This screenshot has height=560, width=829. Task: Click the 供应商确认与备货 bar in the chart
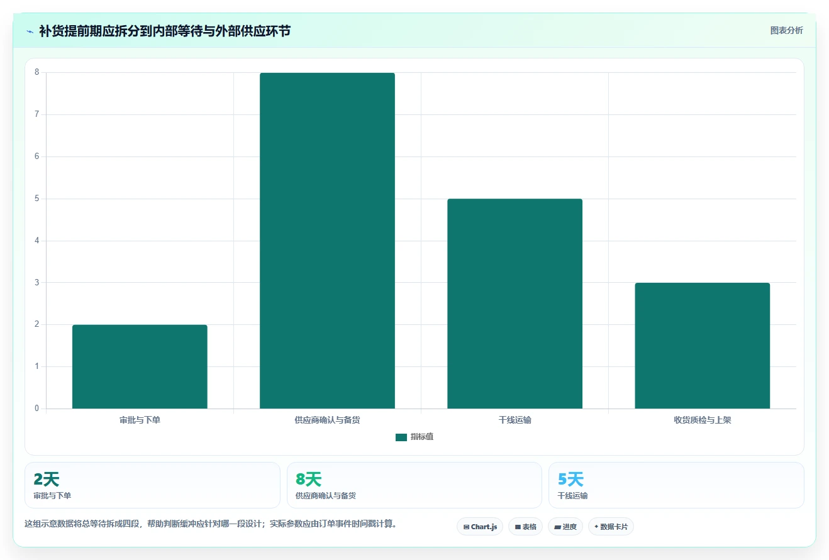[327, 241]
